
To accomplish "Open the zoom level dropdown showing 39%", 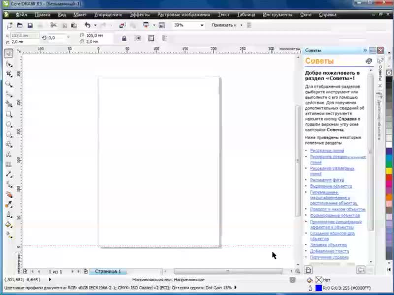I will 202,25.
